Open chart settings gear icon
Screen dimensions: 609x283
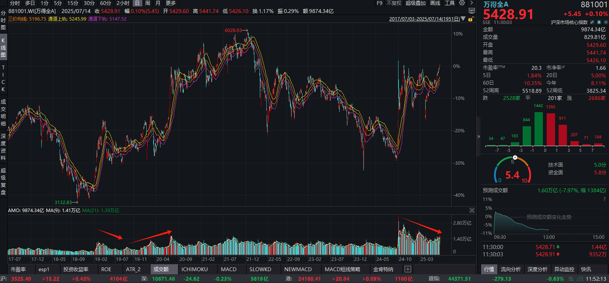462,3
